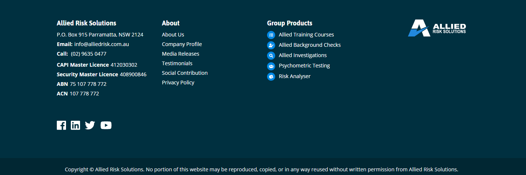Open the About Us link
The image size is (526, 175).
pyautogui.click(x=173, y=35)
